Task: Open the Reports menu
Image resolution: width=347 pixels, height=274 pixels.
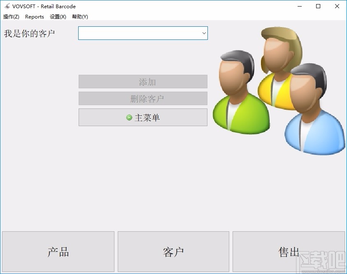Action: coord(35,17)
